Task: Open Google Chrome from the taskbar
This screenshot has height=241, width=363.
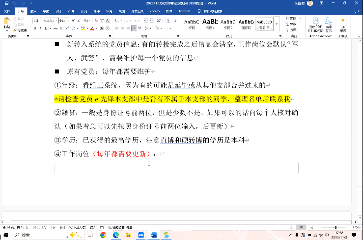Action: point(103,235)
